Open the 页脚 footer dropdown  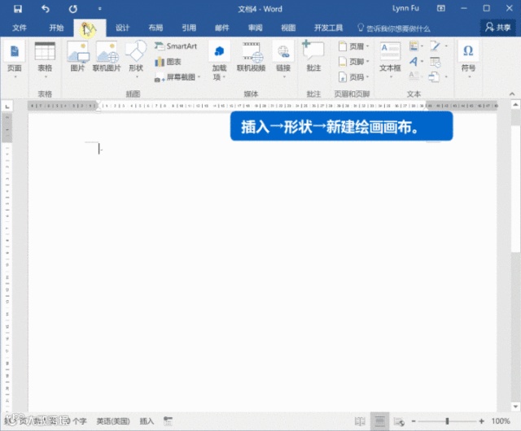pos(354,62)
